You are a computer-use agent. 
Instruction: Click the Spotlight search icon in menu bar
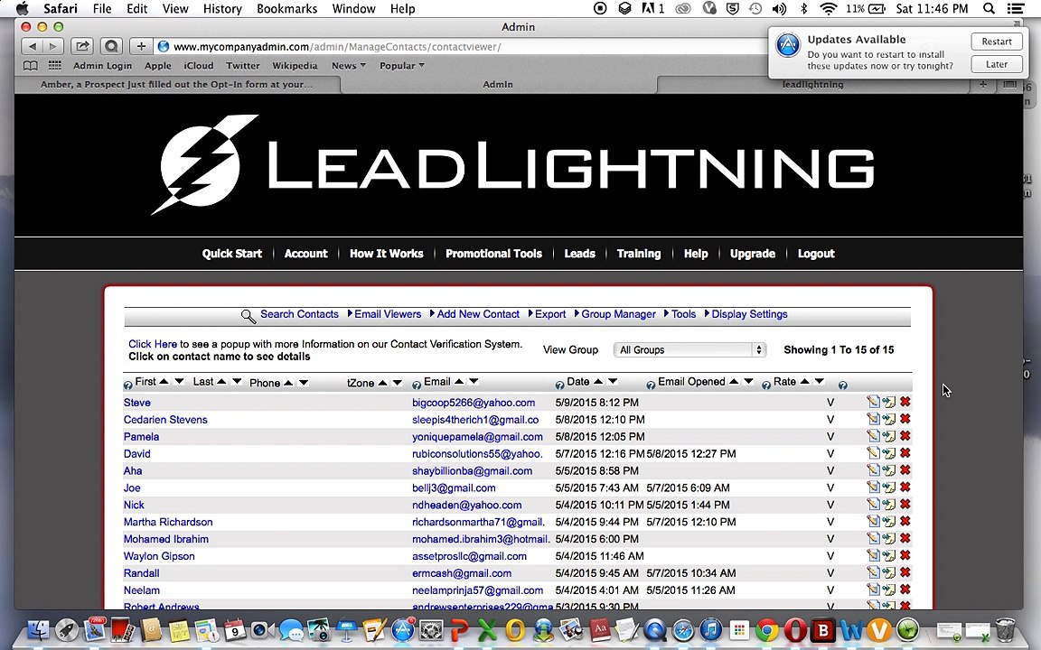(989, 9)
